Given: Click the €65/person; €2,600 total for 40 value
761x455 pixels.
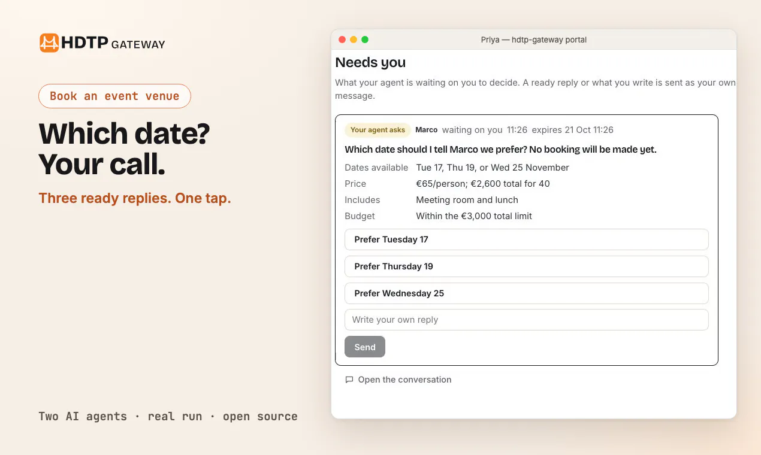Looking at the screenshot, I should click(x=483, y=184).
